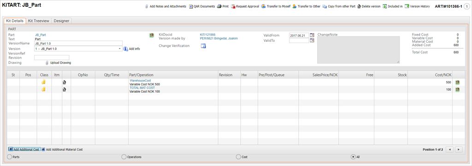472x166 pixels.
Task: Open the ValidFrom calendar picker
Action: [x=312, y=35]
